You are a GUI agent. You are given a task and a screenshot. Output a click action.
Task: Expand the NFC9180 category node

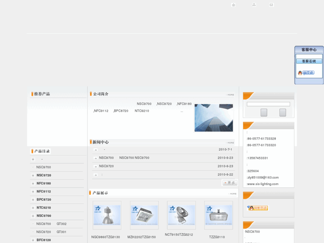[x=33, y=183]
